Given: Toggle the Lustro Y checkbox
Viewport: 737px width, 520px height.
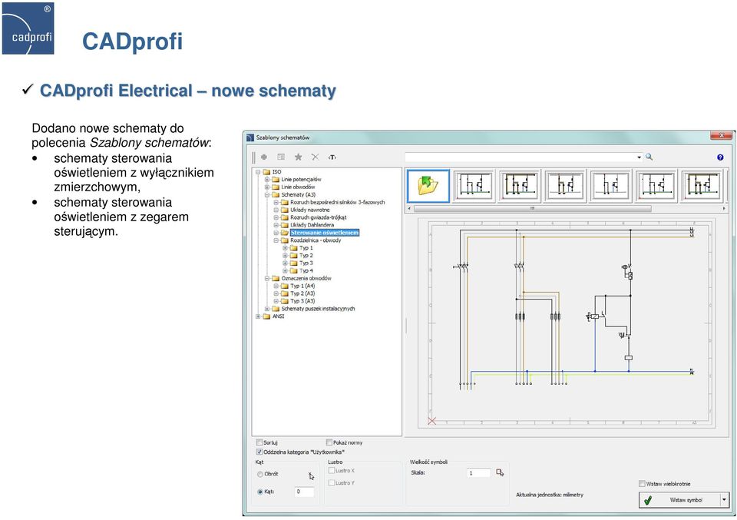Looking at the screenshot, I should 332,483.
